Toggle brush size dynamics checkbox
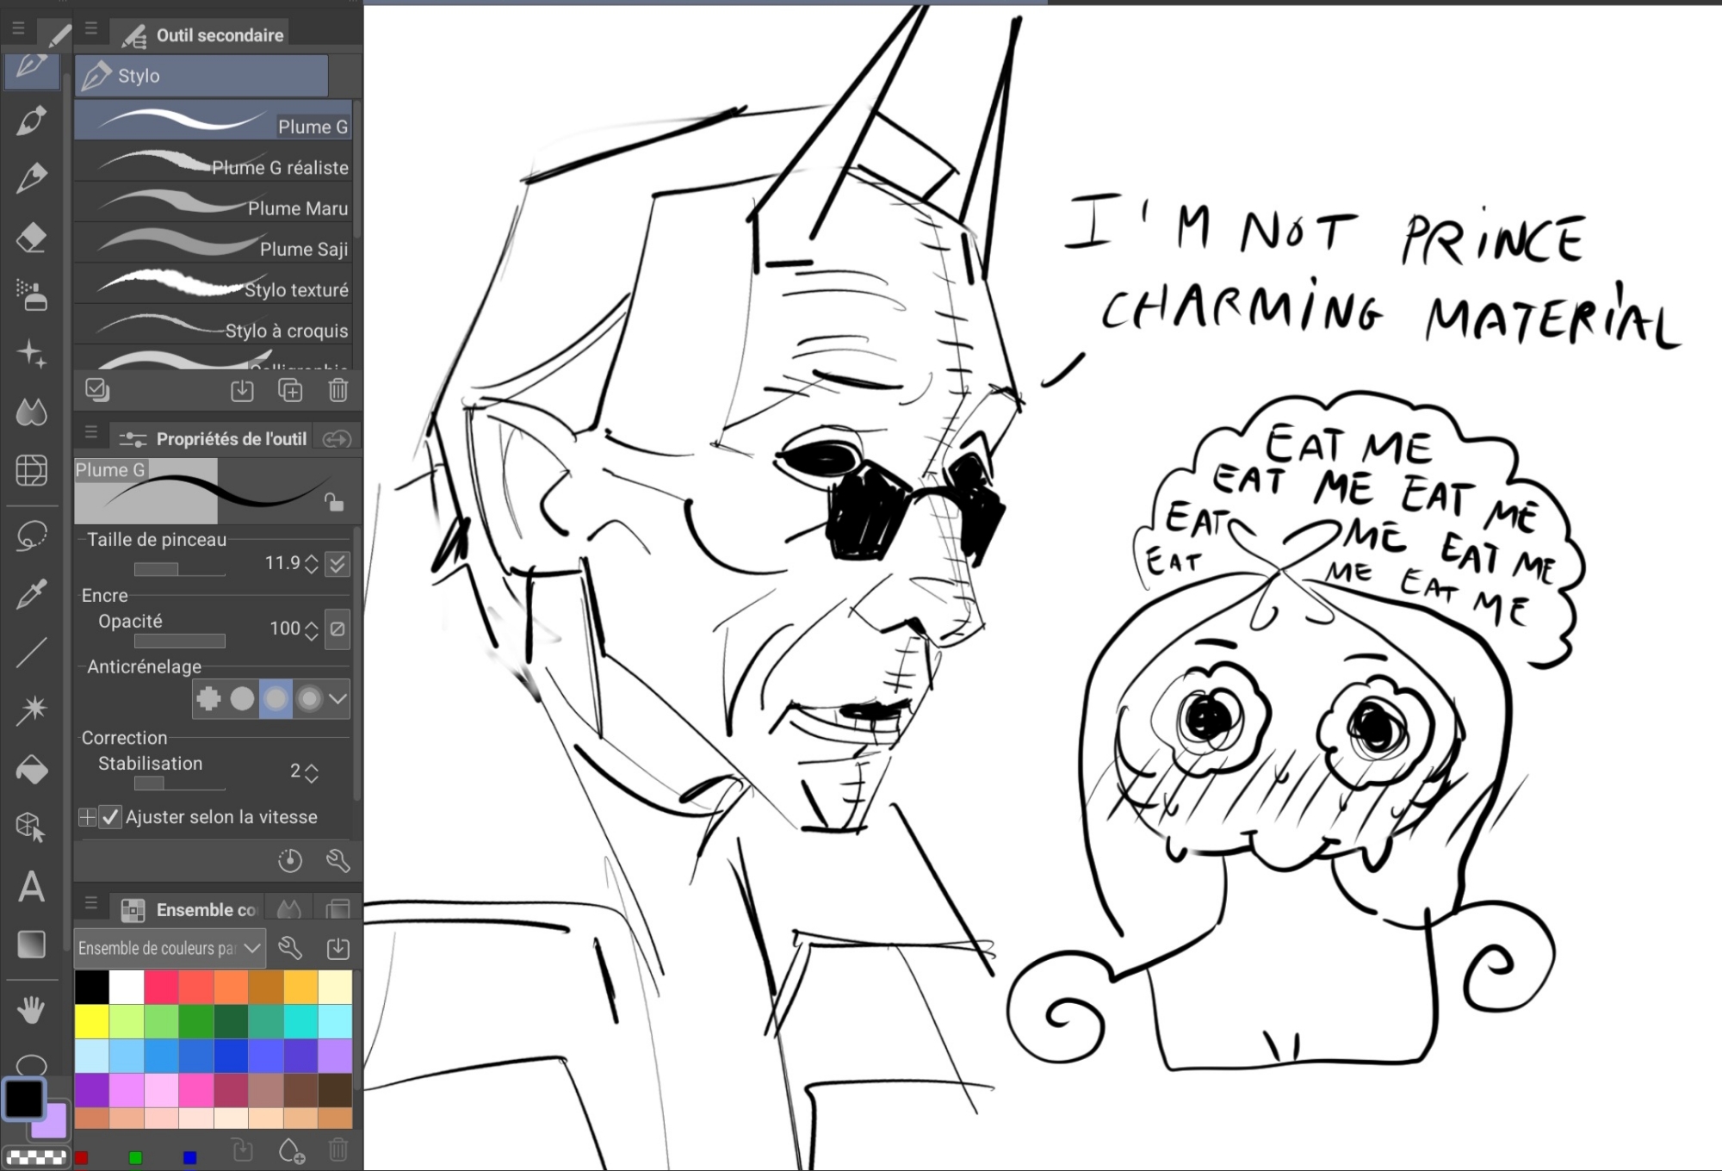Screen dimensions: 1722x1171 pyautogui.click(x=338, y=564)
